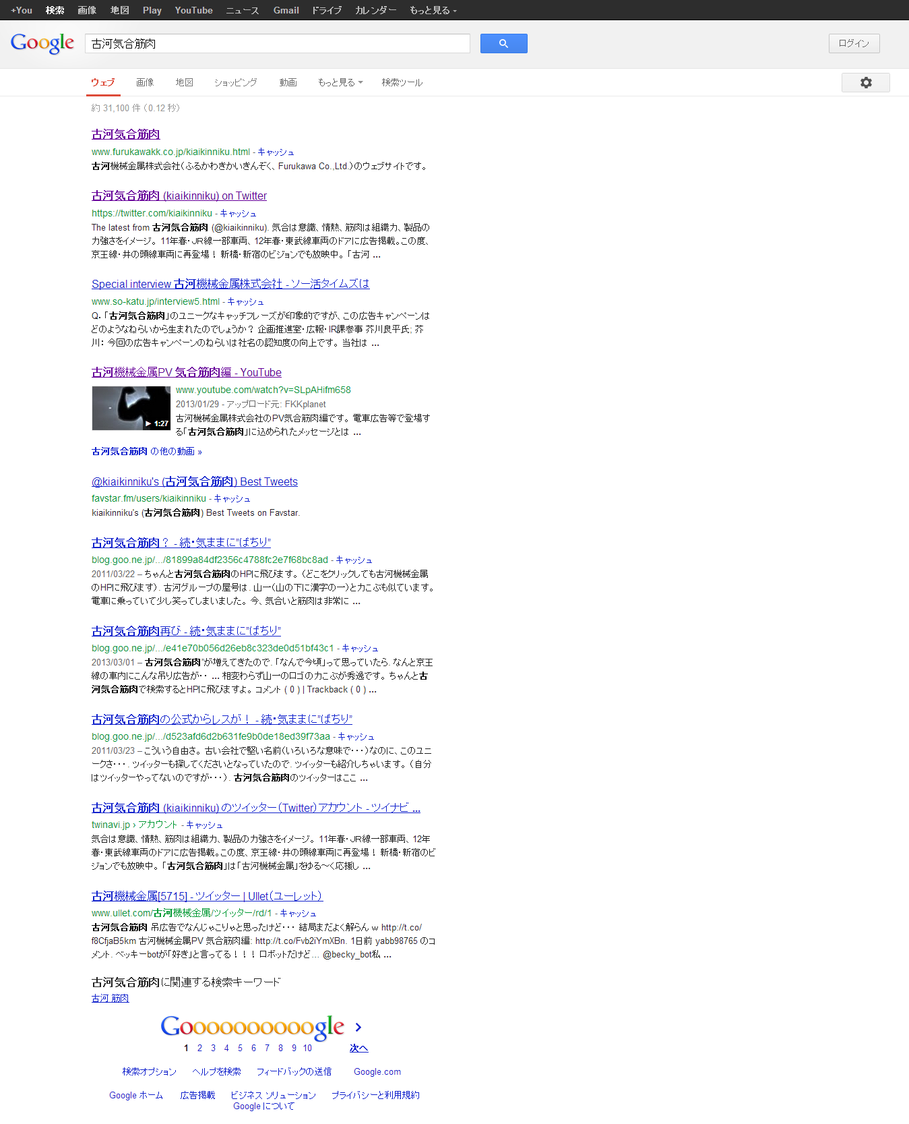This screenshot has height=1124, width=909.
Task: Open the settings gear menu
Action: 865,82
